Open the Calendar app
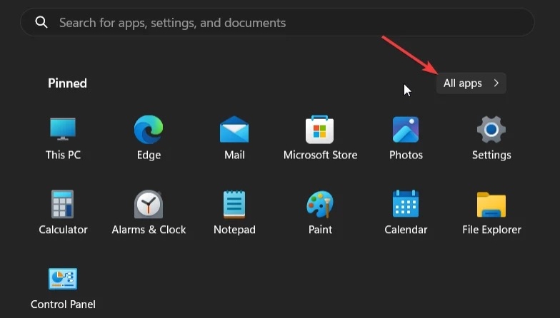 tap(406, 212)
